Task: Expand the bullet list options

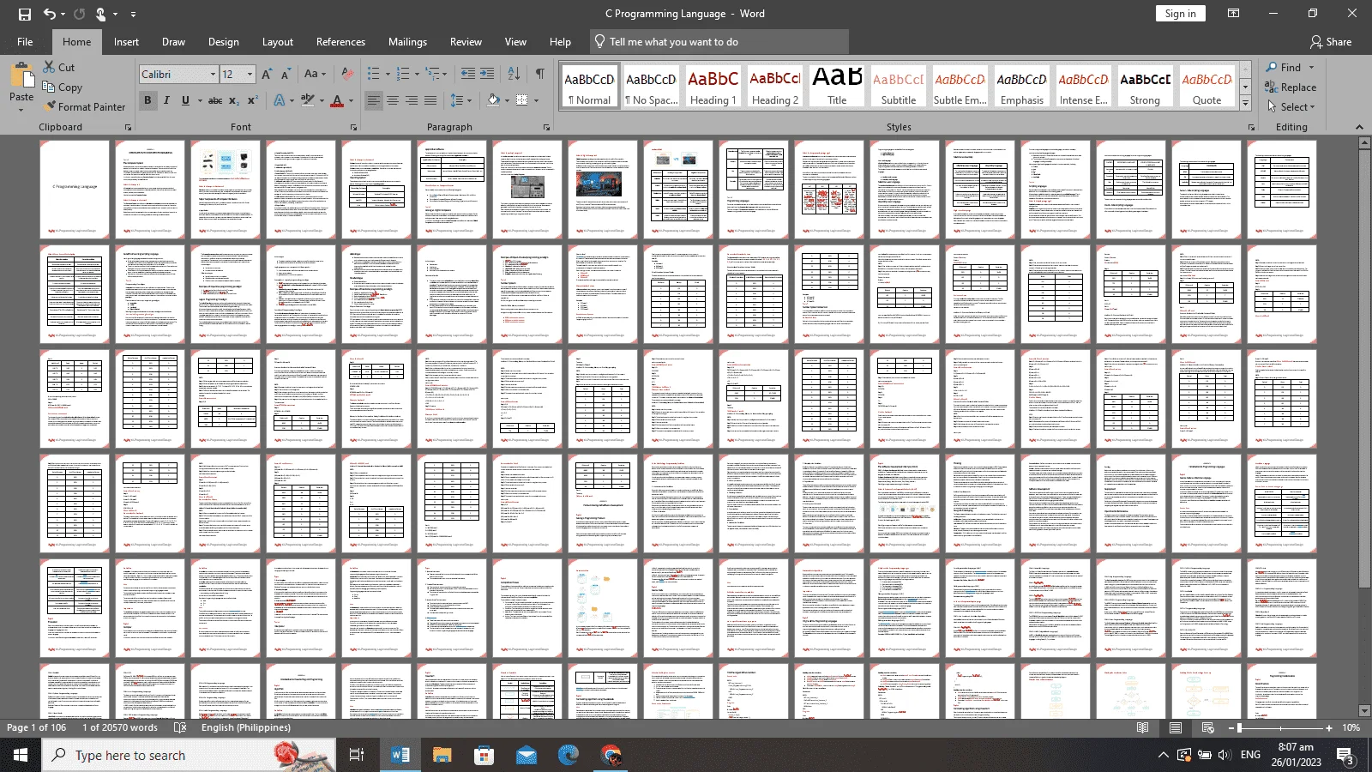Action: tap(388, 75)
